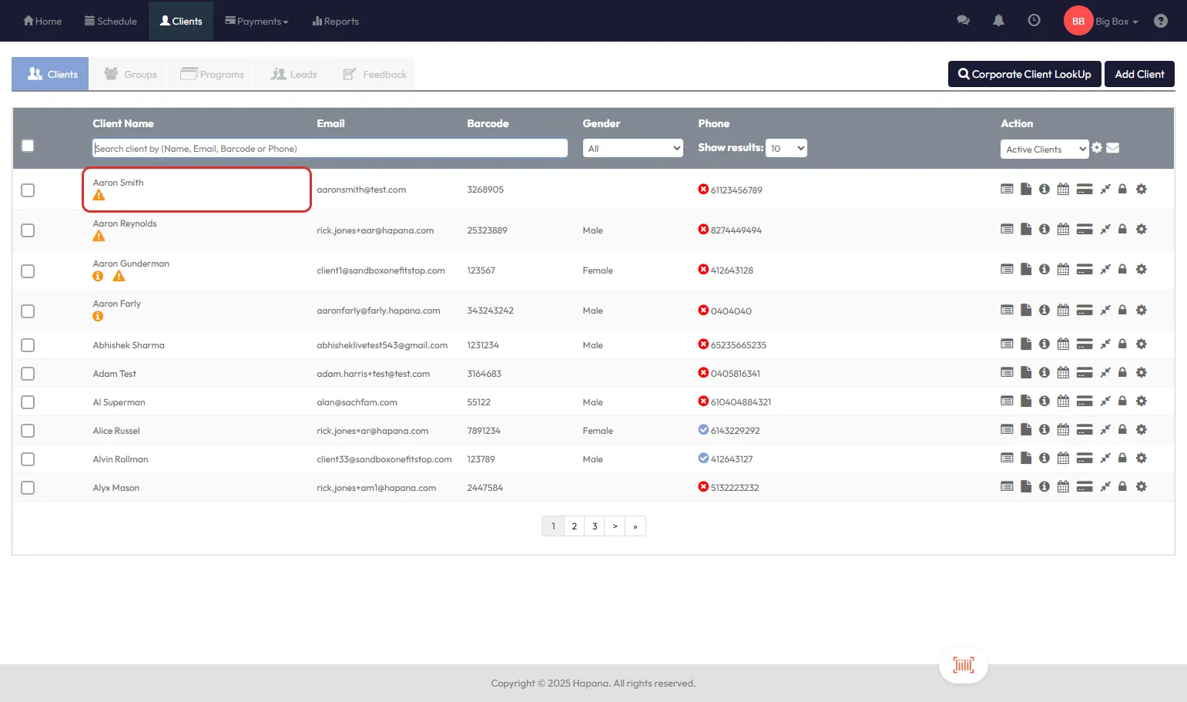Click the help question mark icon
This screenshot has height=702, width=1187.
1160,21
